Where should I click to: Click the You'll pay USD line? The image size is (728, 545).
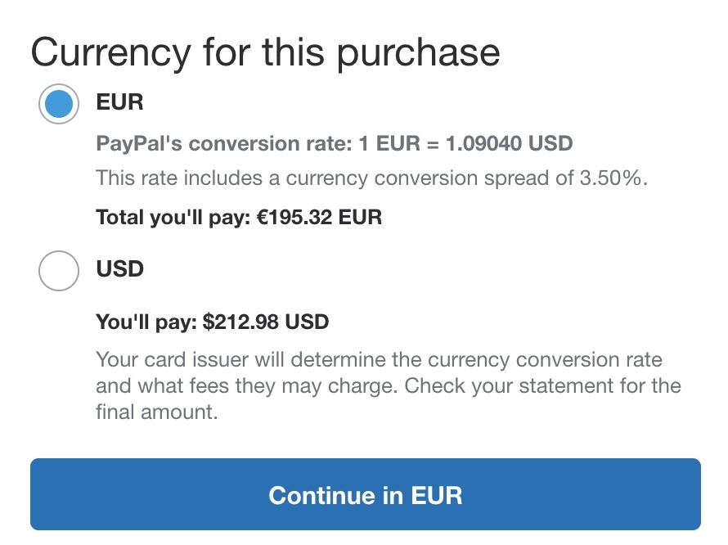coord(213,322)
